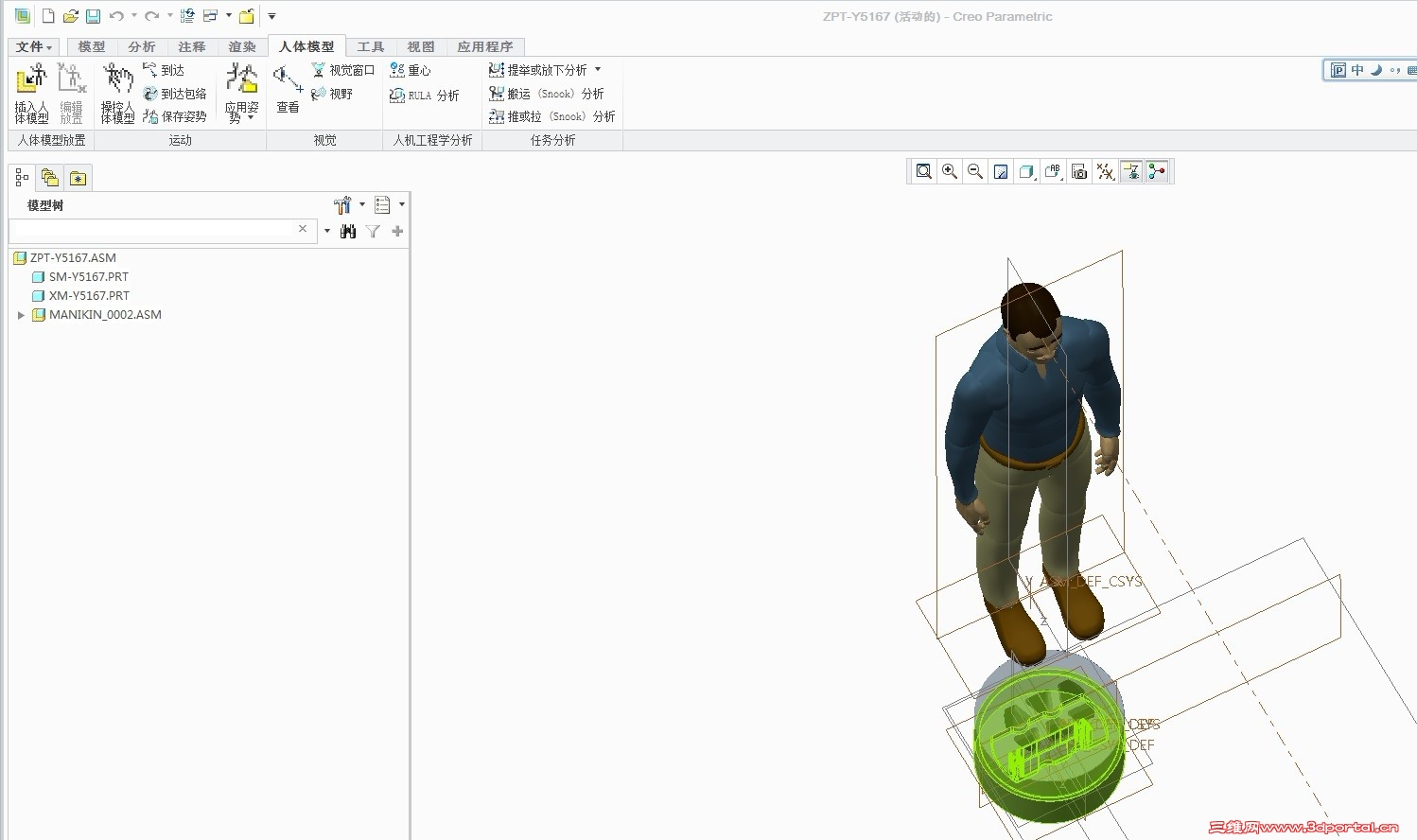The image size is (1417, 840).
Task: Click Zoom In in graphics toolbar
Action: point(950,171)
